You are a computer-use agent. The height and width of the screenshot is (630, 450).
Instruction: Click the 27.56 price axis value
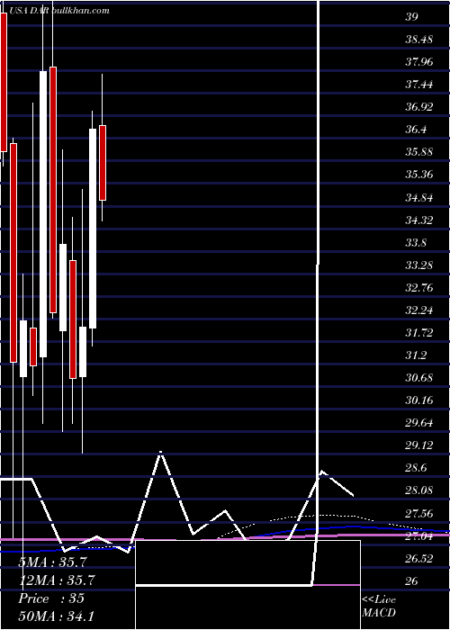click(418, 514)
